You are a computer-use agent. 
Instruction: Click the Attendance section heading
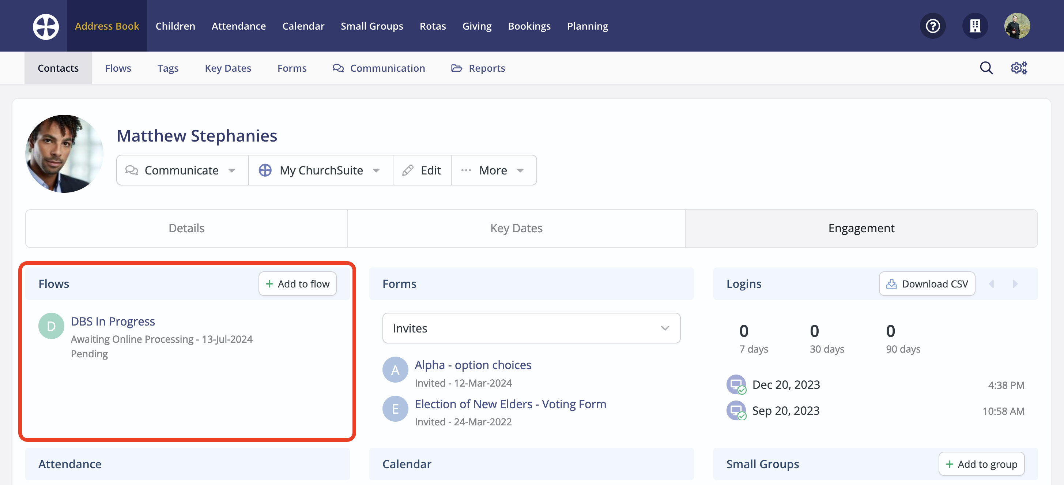point(70,464)
